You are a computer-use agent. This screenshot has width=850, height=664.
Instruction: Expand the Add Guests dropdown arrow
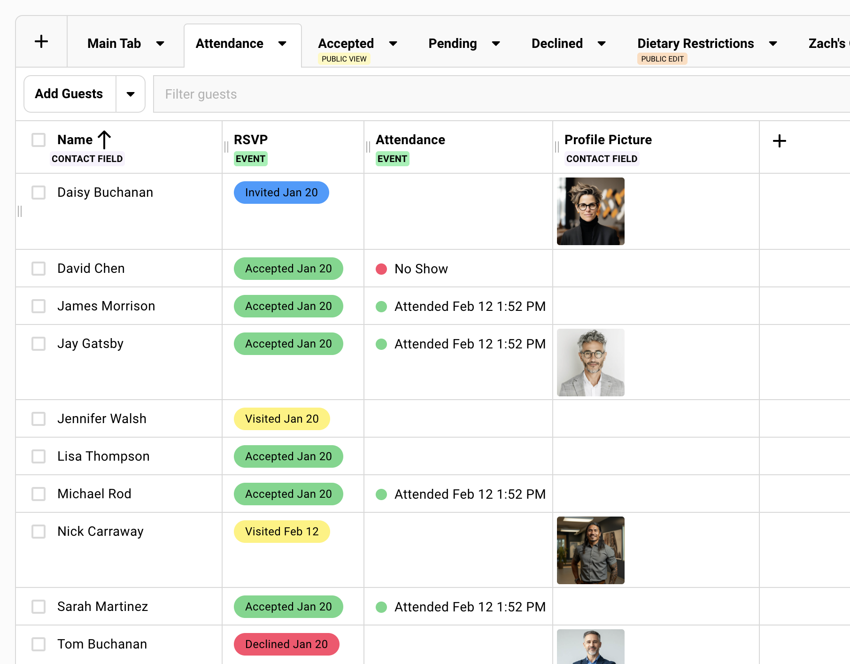tap(130, 94)
